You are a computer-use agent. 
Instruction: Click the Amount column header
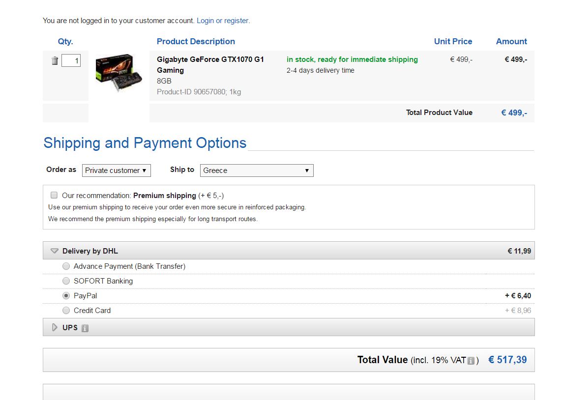511,41
